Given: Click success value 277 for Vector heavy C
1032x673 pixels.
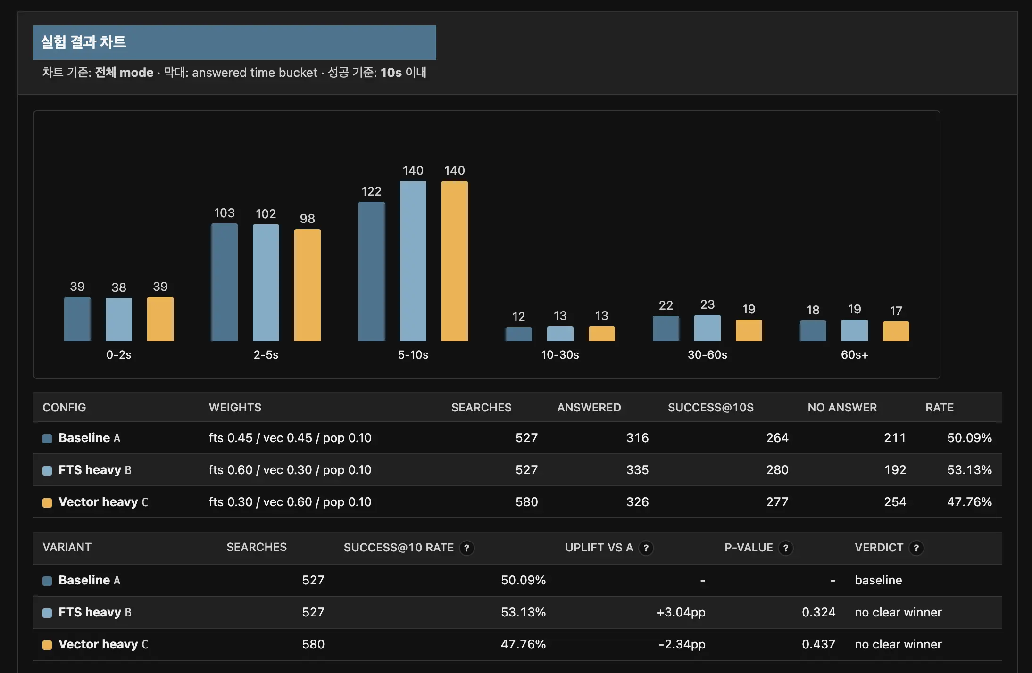Looking at the screenshot, I should coord(777,502).
